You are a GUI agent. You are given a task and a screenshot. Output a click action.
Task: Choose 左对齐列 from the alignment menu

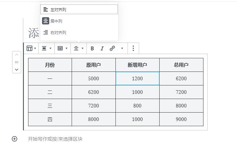(x=79, y=9)
